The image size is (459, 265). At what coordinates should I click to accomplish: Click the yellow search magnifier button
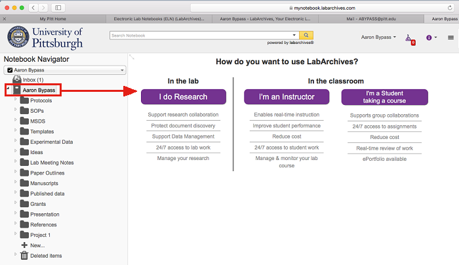coord(306,35)
